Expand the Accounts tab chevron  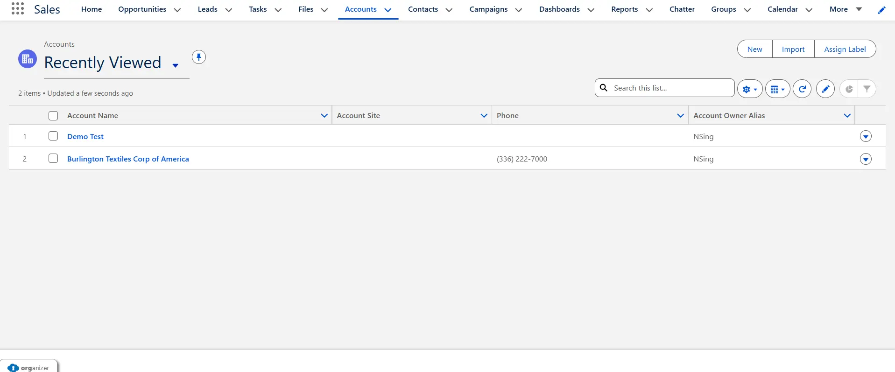click(x=388, y=10)
